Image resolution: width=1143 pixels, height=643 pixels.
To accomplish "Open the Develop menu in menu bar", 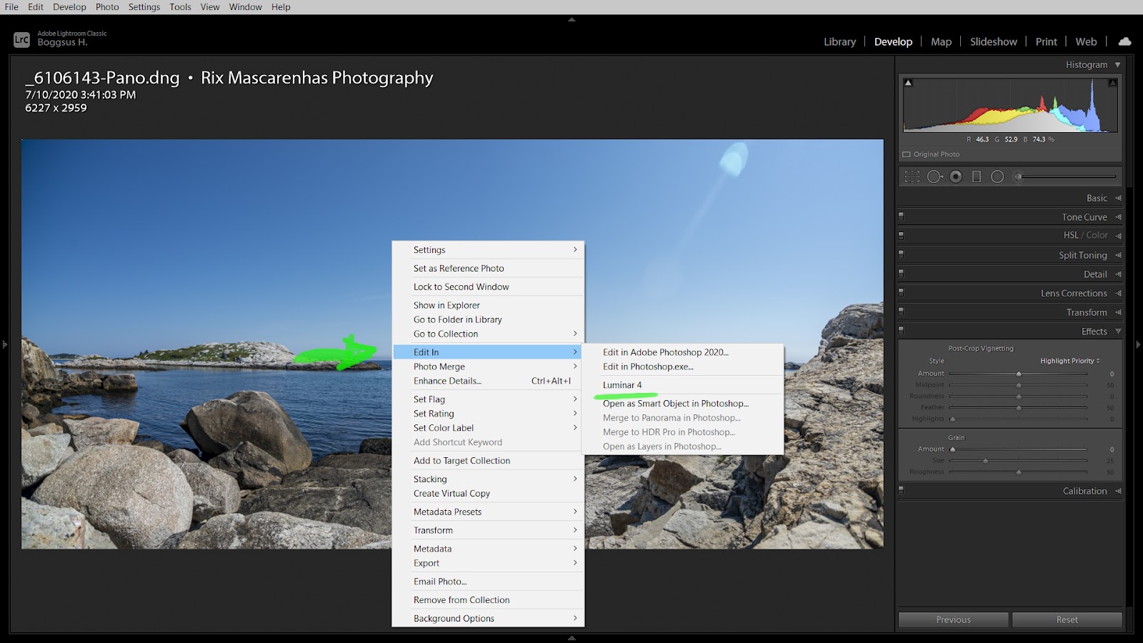I will (x=69, y=7).
